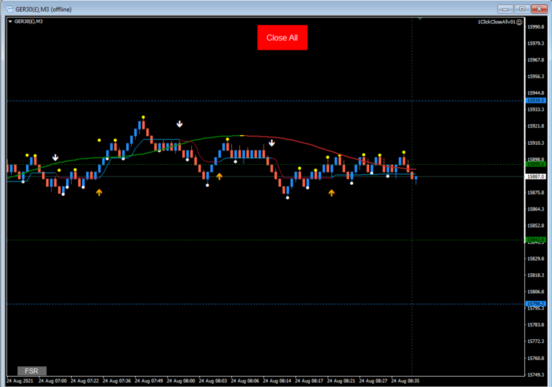
Task: Click the 24 Aug 08:00 time label
Action: click(181, 381)
